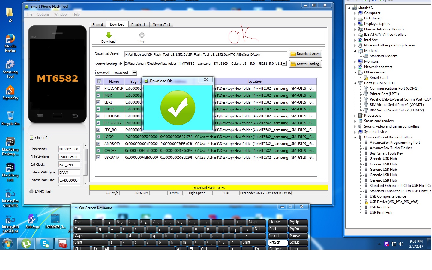Image resolution: width=432 pixels, height=270 pixels.
Task: Switch to the Readback tab
Action: tap(139, 25)
